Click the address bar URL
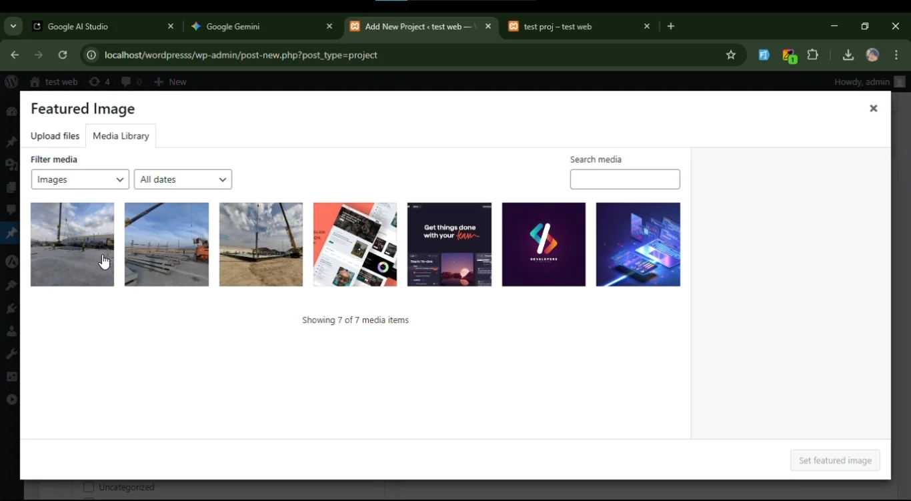911x501 pixels. pos(241,55)
